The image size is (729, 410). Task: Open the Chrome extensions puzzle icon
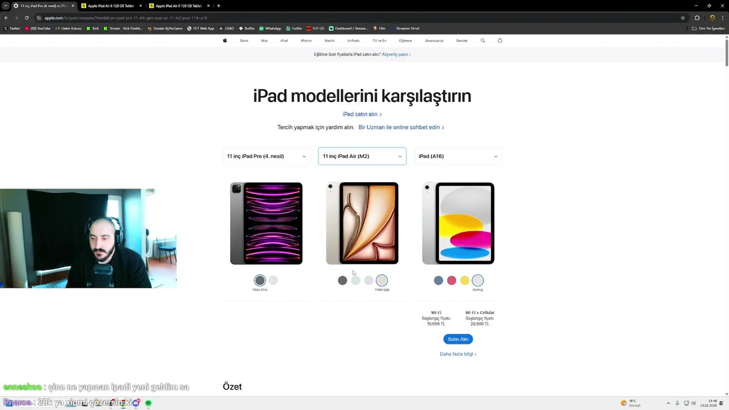[697, 18]
